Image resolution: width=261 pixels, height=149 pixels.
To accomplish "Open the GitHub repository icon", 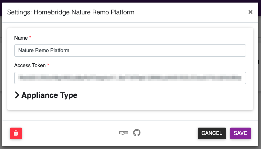I will tap(137, 133).
